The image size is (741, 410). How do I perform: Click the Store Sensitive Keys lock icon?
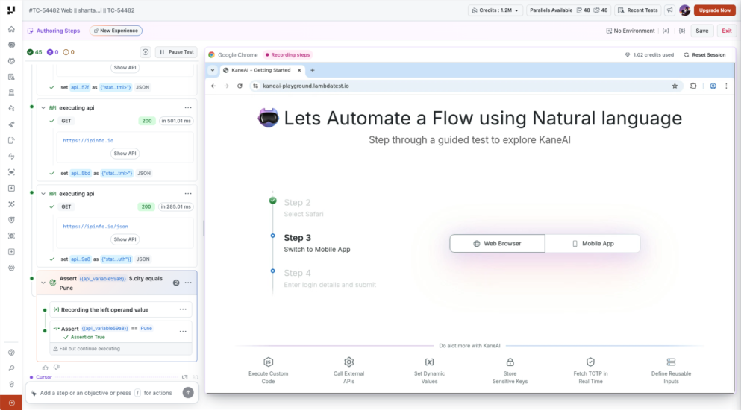pos(510,362)
